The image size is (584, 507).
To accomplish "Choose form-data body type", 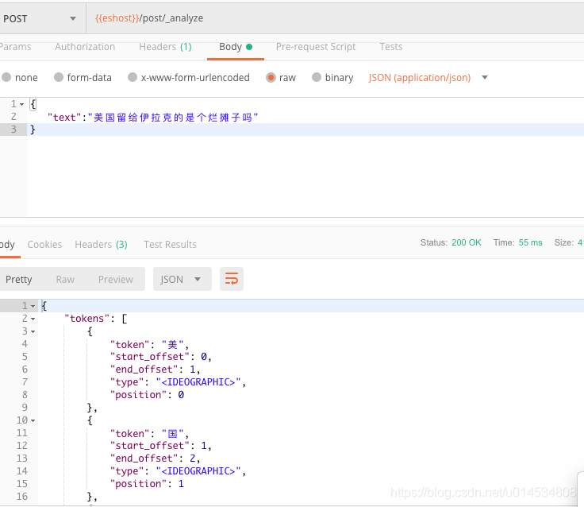I will pyautogui.click(x=83, y=77).
